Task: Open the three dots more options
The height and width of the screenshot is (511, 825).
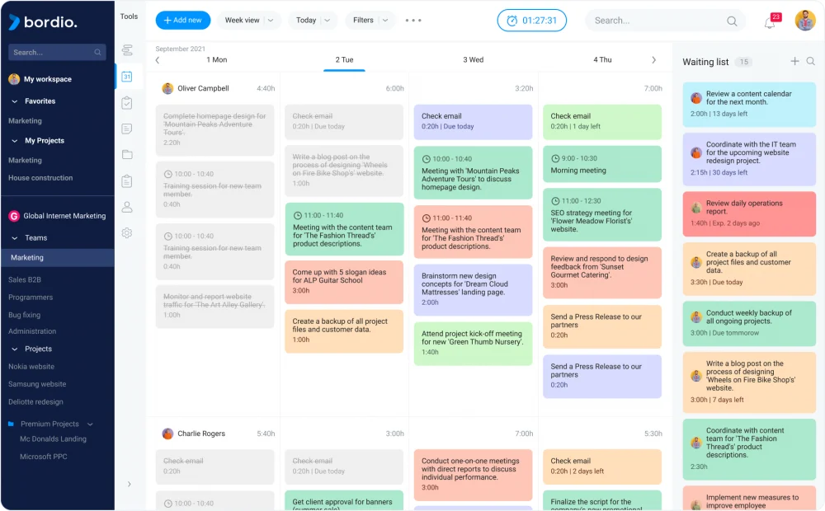Action: (413, 21)
